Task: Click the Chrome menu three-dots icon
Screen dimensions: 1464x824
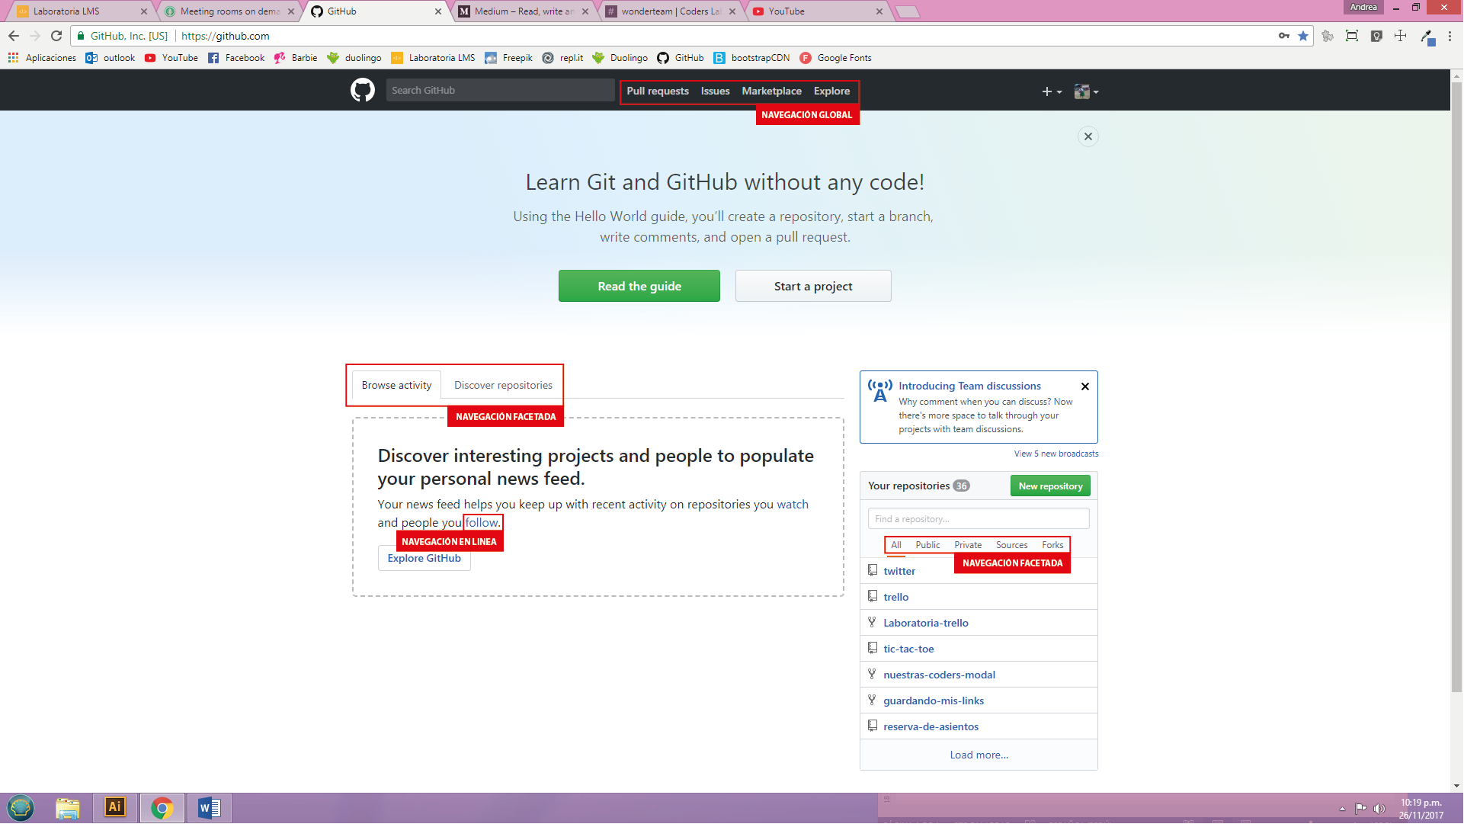Action: click(x=1450, y=36)
